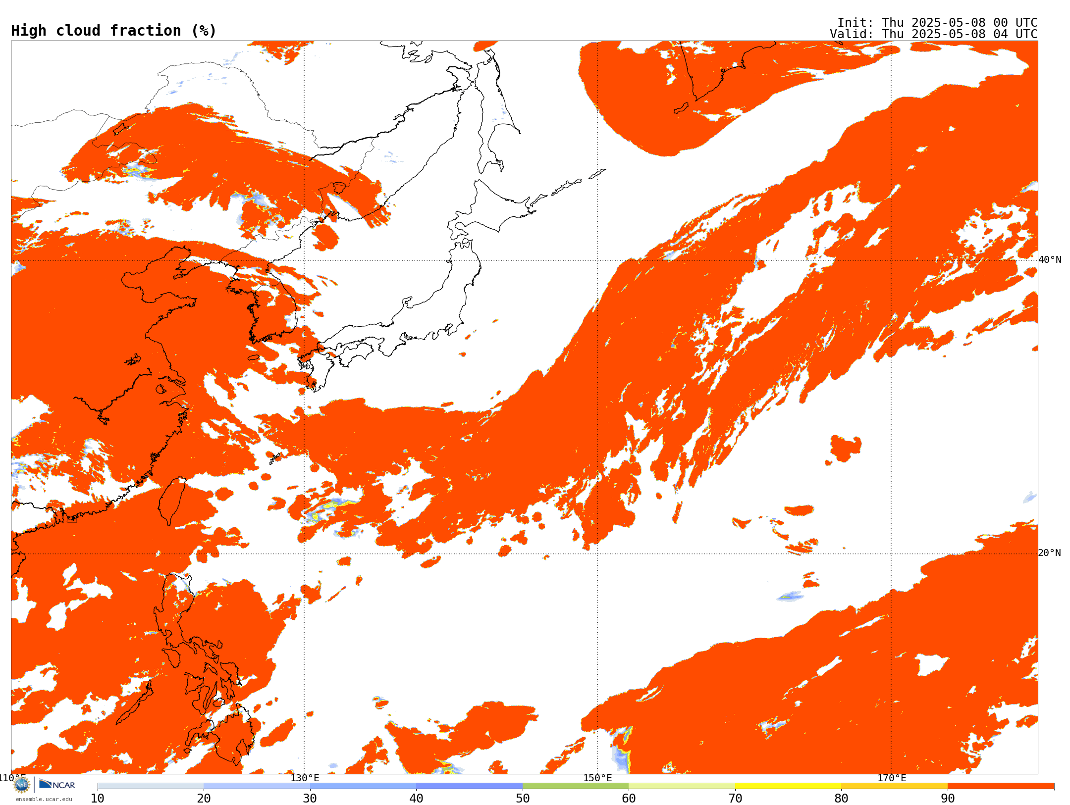Select the 70-80 yellow colorbar segment
1070x805 pixels.
tap(788, 786)
